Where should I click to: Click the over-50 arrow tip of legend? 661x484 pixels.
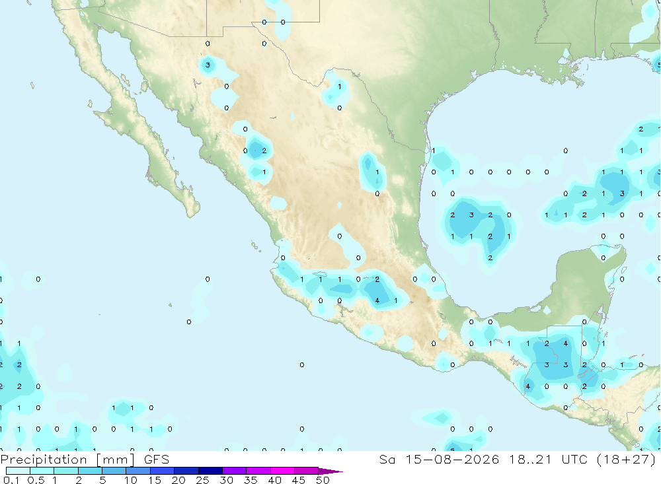(330, 471)
